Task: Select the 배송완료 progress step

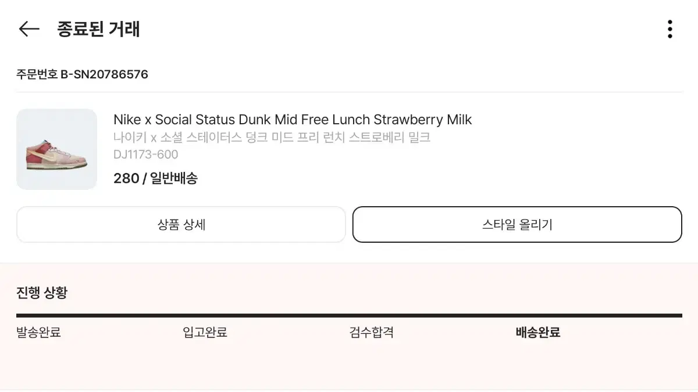Action: (537, 333)
